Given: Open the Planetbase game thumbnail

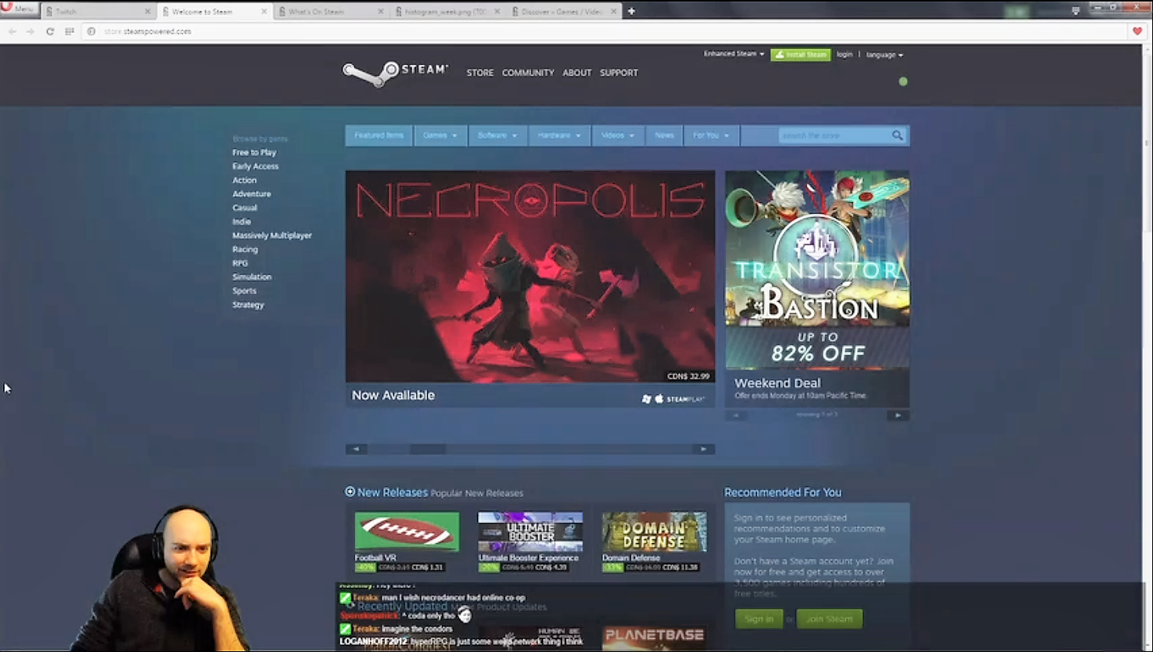Looking at the screenshot, I should 654,638.
